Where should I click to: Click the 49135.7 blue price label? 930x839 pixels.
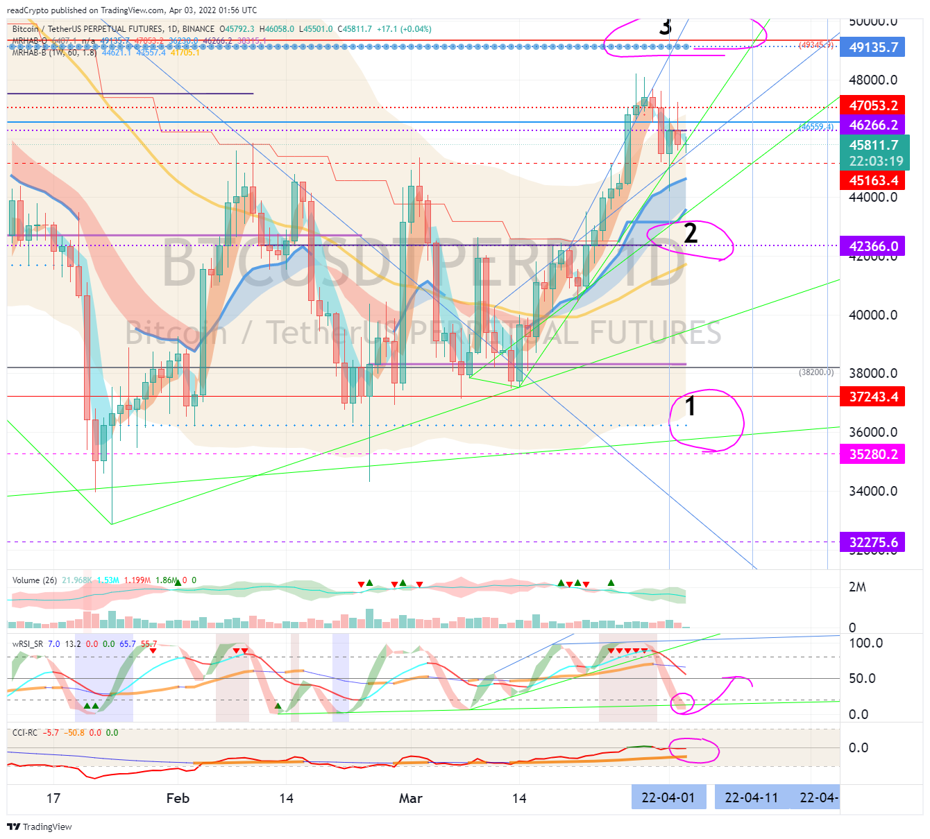(874, 47)
